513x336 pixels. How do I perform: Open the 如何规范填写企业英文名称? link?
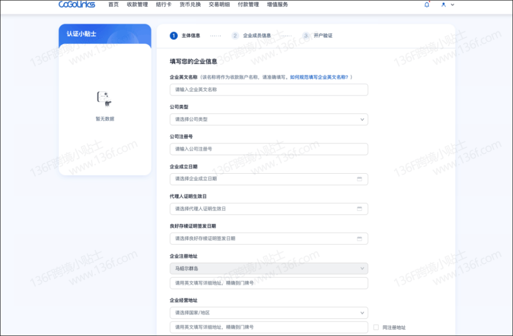[x=319, y=77]
